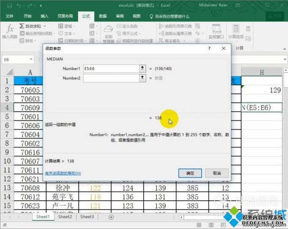
Task: Open Quick Access Toolbar customize dropdown
Action: pyautogui.click(x=41, y=6)
